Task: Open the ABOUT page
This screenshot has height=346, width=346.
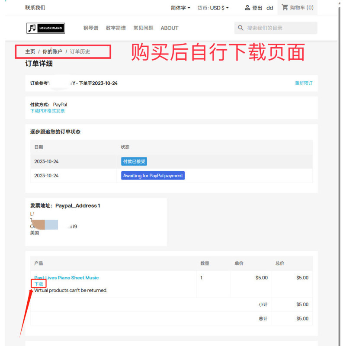Action: 169,28
